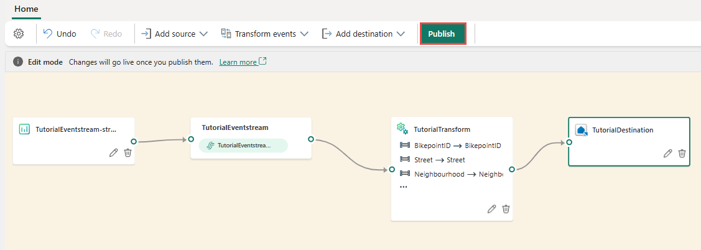Delete the TutorialEventstream-stream source node
The image size is (701, 250).
pos(128,152)
